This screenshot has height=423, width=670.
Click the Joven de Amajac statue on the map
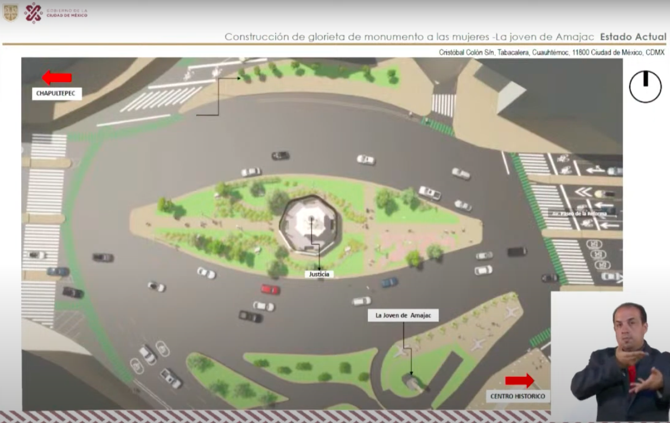point(411,380)
